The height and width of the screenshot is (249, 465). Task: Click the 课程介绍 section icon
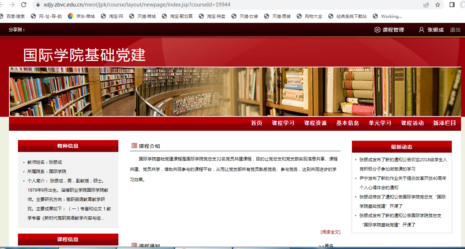(x=134, y=146)
